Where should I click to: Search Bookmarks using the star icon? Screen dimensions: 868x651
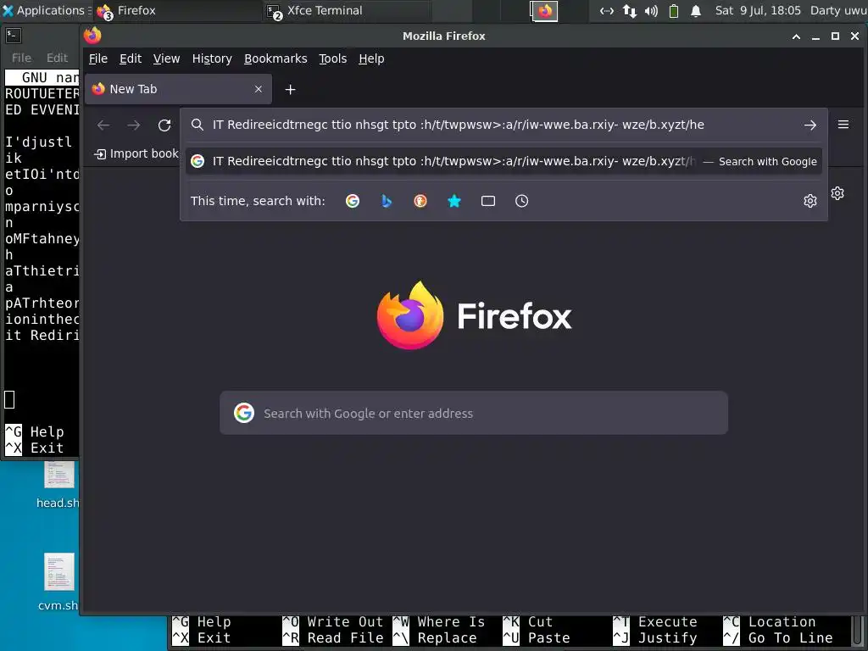tap(454, 201)
